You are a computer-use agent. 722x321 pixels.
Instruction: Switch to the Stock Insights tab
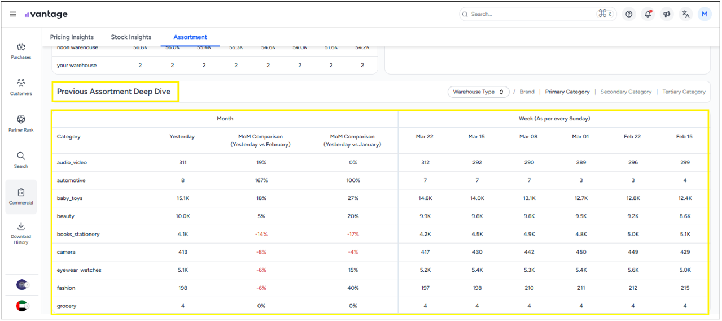click(131, 37)
